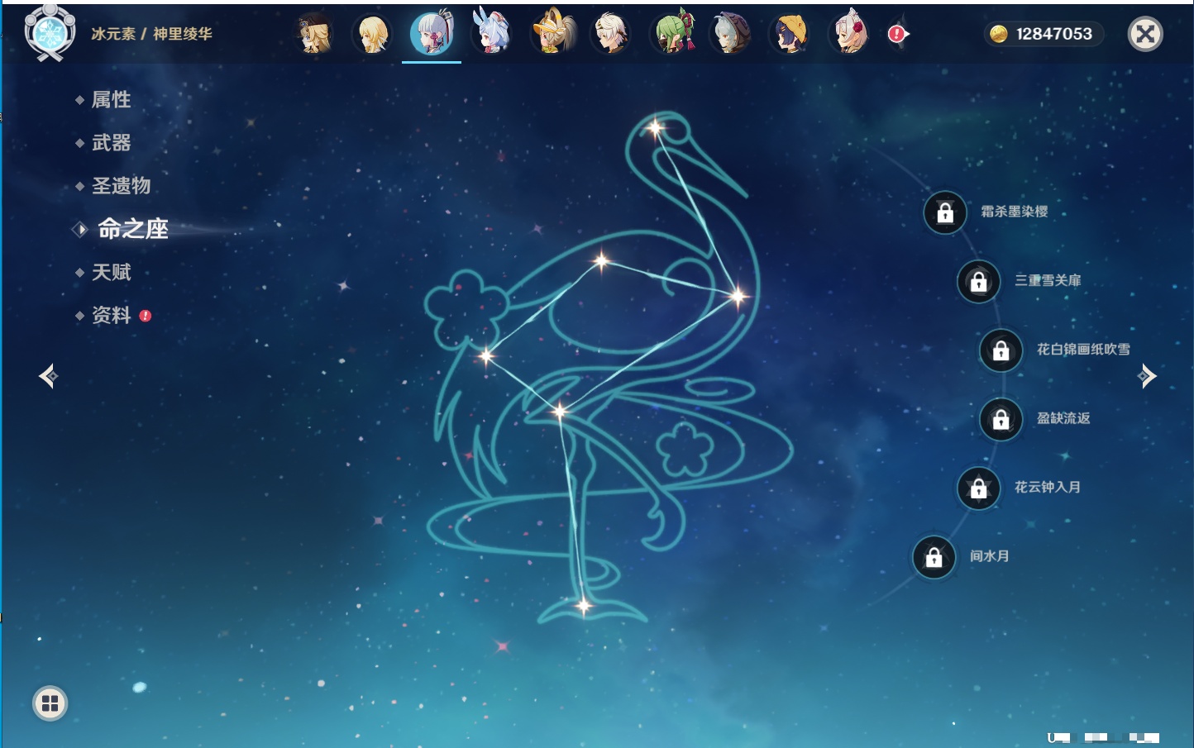Viewport: 1194px width, 748px height.
Task: Click the 冰元素 / 神里绫华 title
Action: coord(151,34)
